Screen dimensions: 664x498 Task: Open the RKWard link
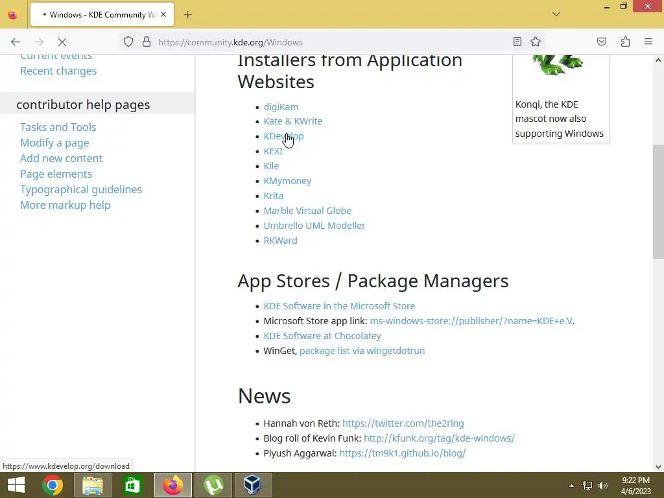[x=280, y=241]
